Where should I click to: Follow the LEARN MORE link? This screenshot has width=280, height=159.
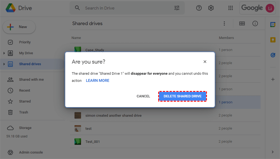point(97,81)
